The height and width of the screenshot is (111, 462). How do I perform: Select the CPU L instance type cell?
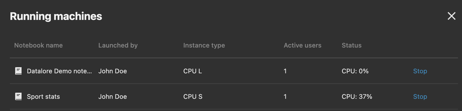click(x=192, y=71)
